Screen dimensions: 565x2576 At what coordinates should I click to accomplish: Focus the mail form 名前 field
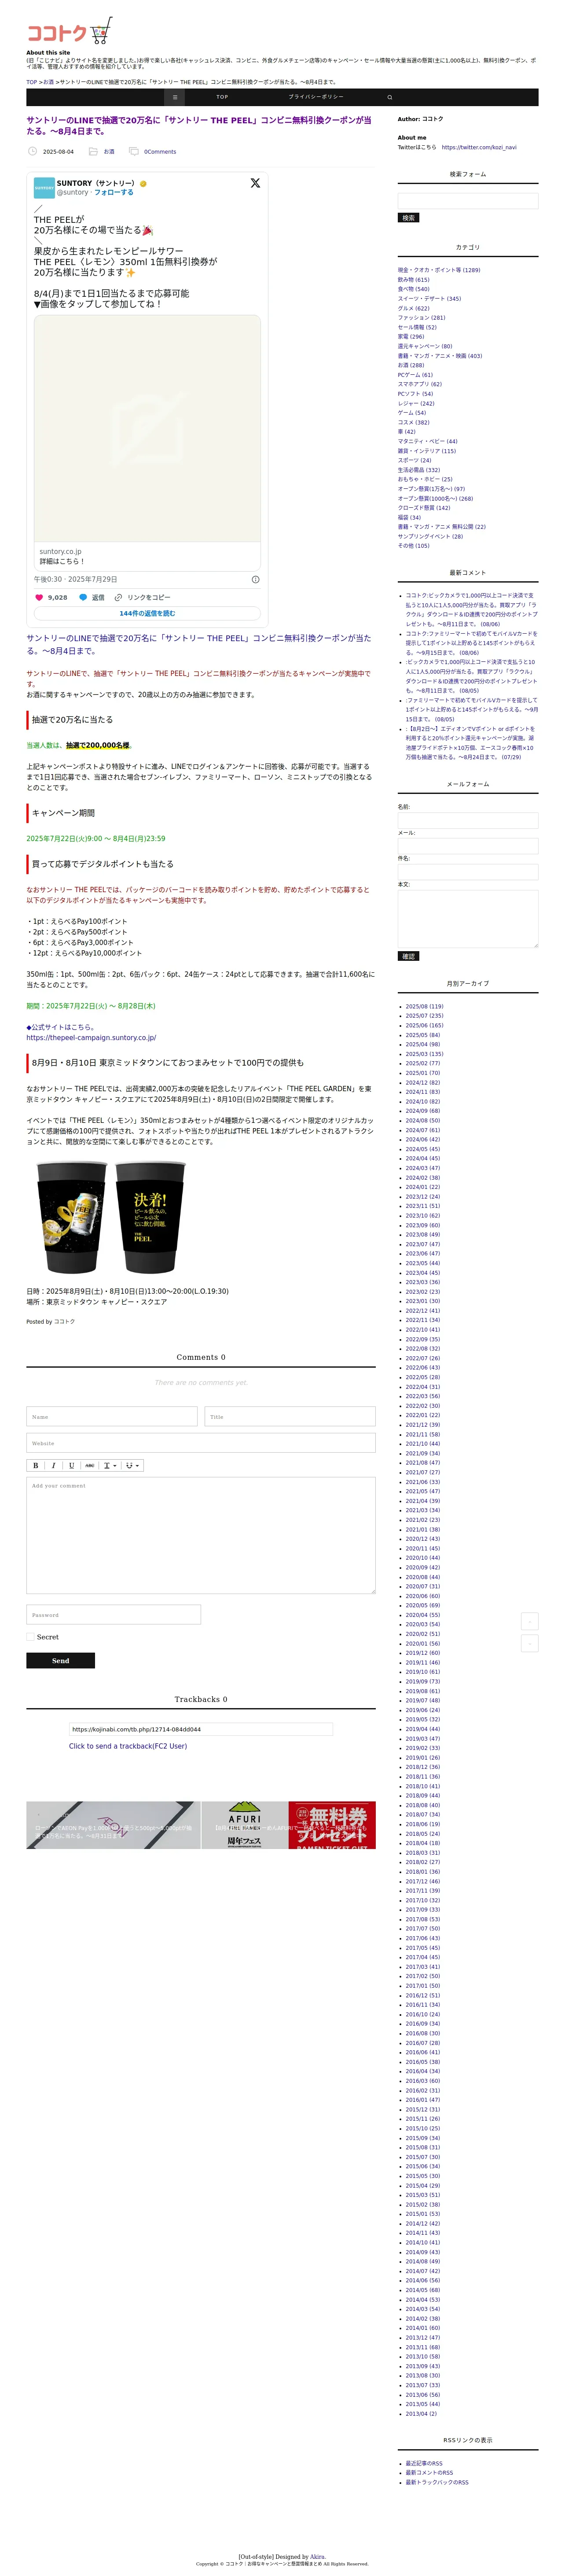tap(468, 820)
